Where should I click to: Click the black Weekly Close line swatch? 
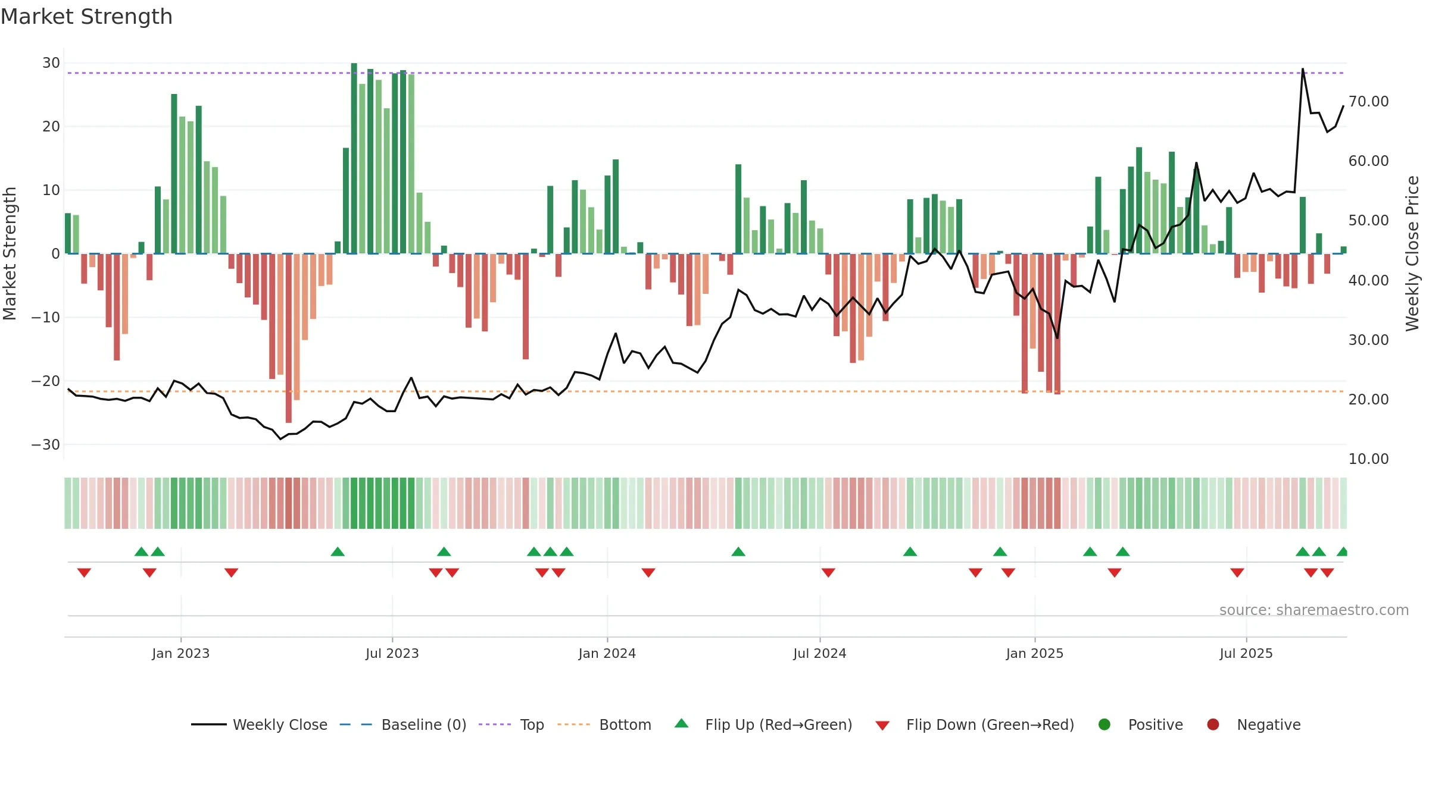click(x=209, y=724)
